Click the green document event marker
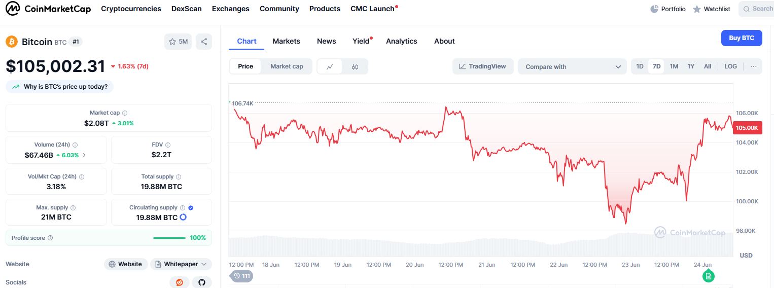 click(x=709, y=276)
